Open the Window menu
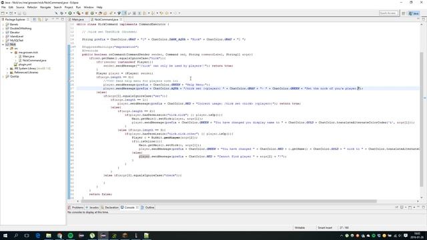The width and height of the screenshot is (427, 240). (89, 7)
